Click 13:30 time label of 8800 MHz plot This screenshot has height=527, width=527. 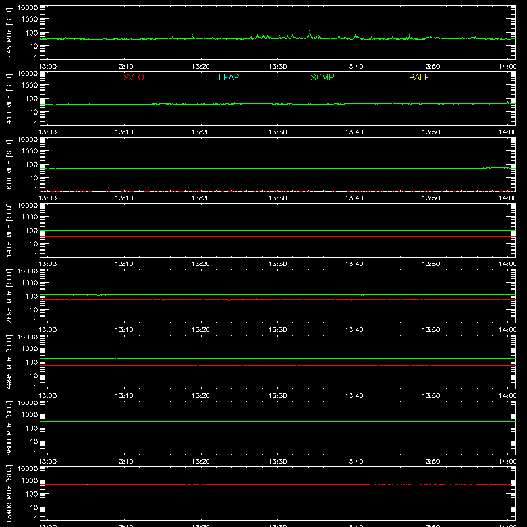(277, 462)
